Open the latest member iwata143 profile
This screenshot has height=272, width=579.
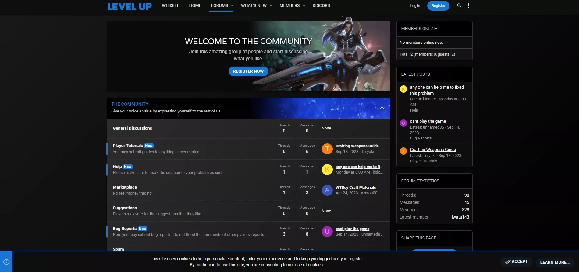coord(460,217)
